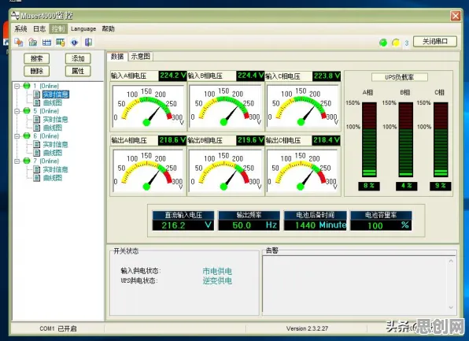
Task: Click the 搜索 button
Action: click(37, 59)
